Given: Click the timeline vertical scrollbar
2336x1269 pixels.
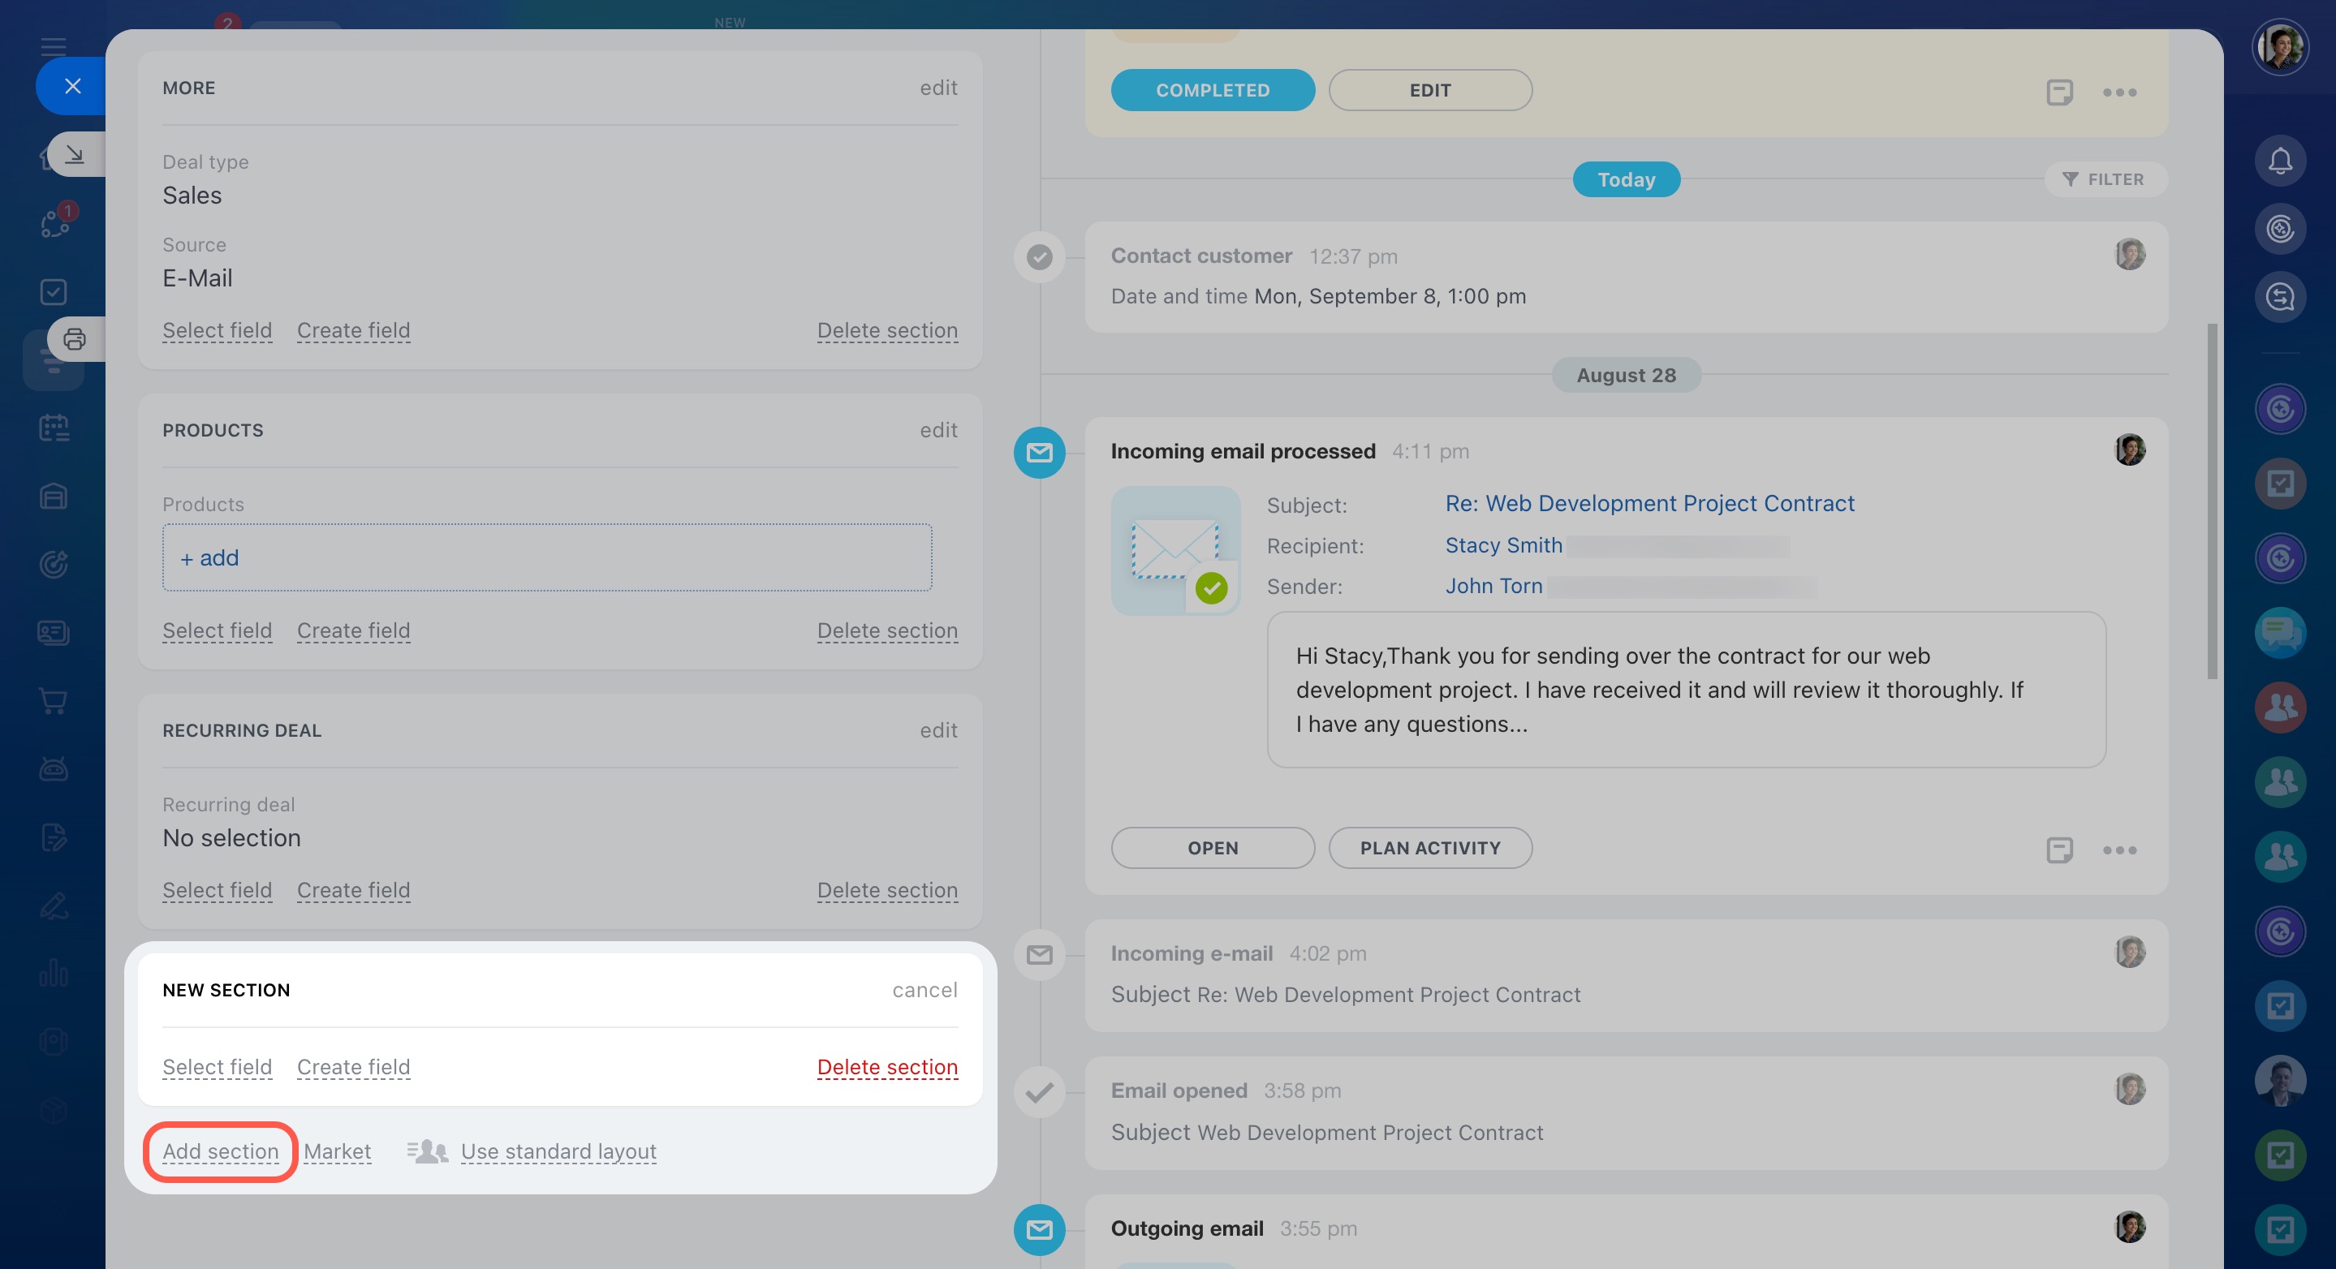Looking at the screenshot, I should pyautogui.click(x=2212, y=501).
